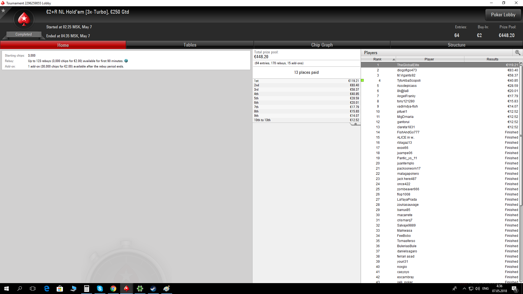Switch to the Tables tab
Image resolution: width=523 pixels, height=294 pixels.
coord(190,45)
